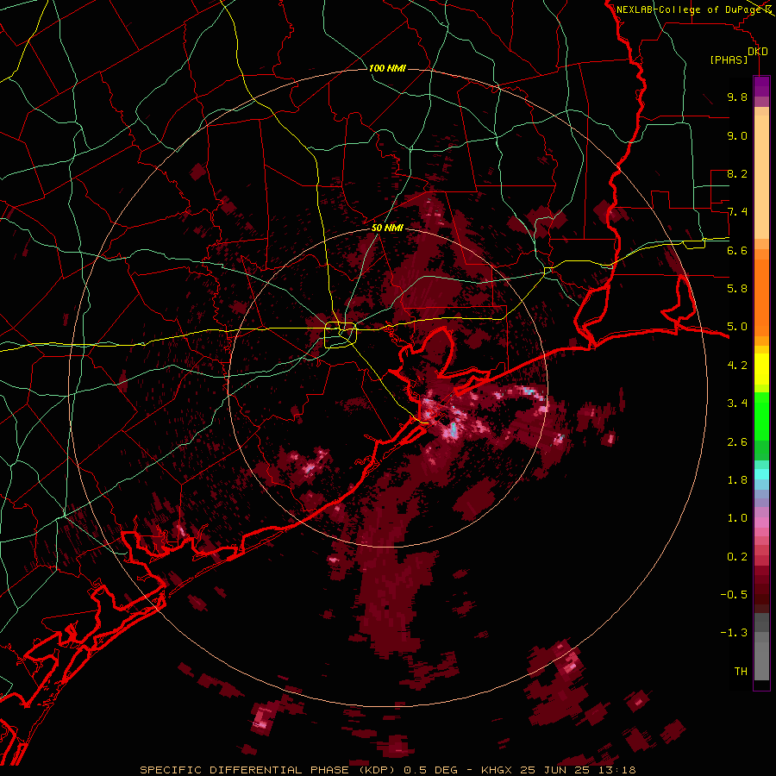Click the 4.2 value on color scale
The height and width of the screenshot is (776, 776).
click(737, 366)
